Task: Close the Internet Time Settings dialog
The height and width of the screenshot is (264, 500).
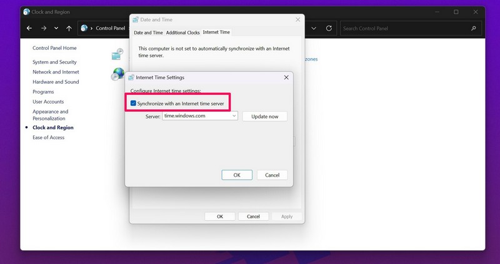Action: point(286,77)
